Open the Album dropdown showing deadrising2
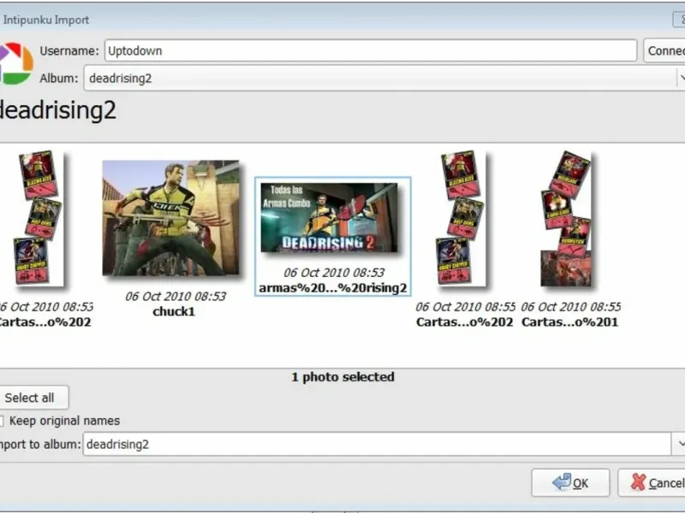 [384, 79]
